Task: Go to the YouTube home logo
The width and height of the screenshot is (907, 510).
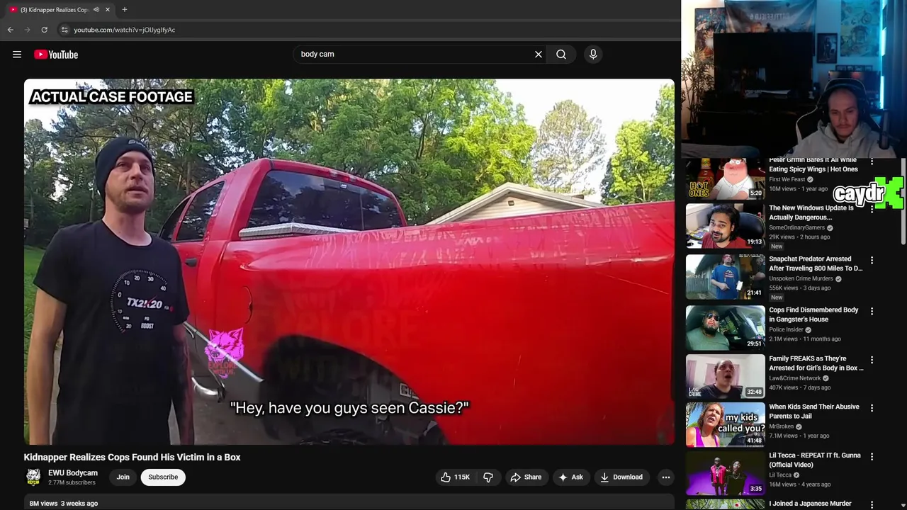Action: 56,55
